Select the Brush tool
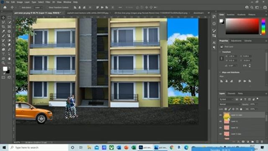The image size is (268, 151). click(3, 36)
